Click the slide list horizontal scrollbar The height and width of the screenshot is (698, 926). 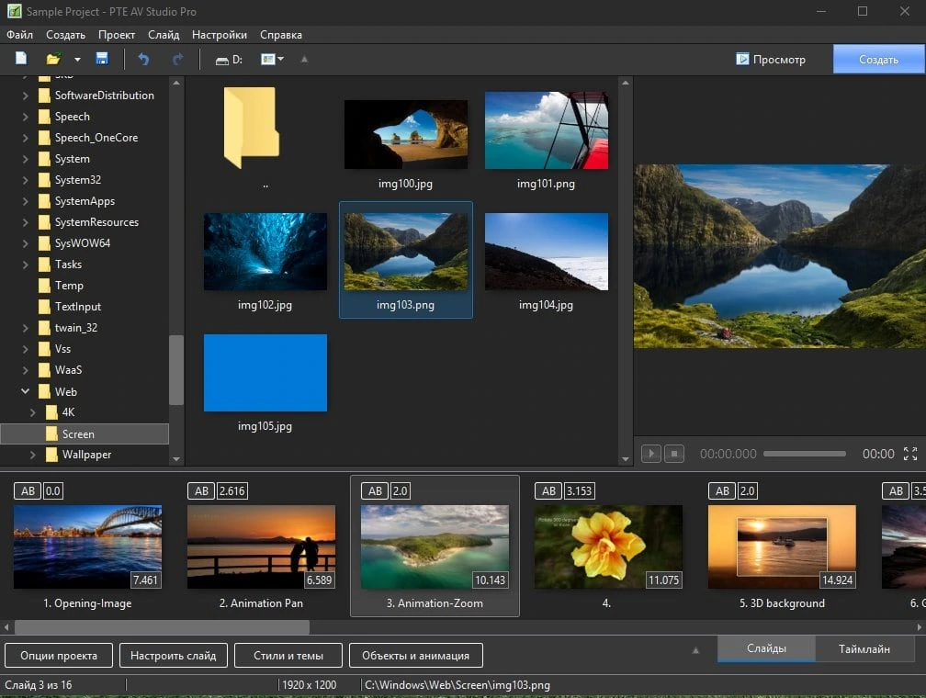tap(162, 627)
